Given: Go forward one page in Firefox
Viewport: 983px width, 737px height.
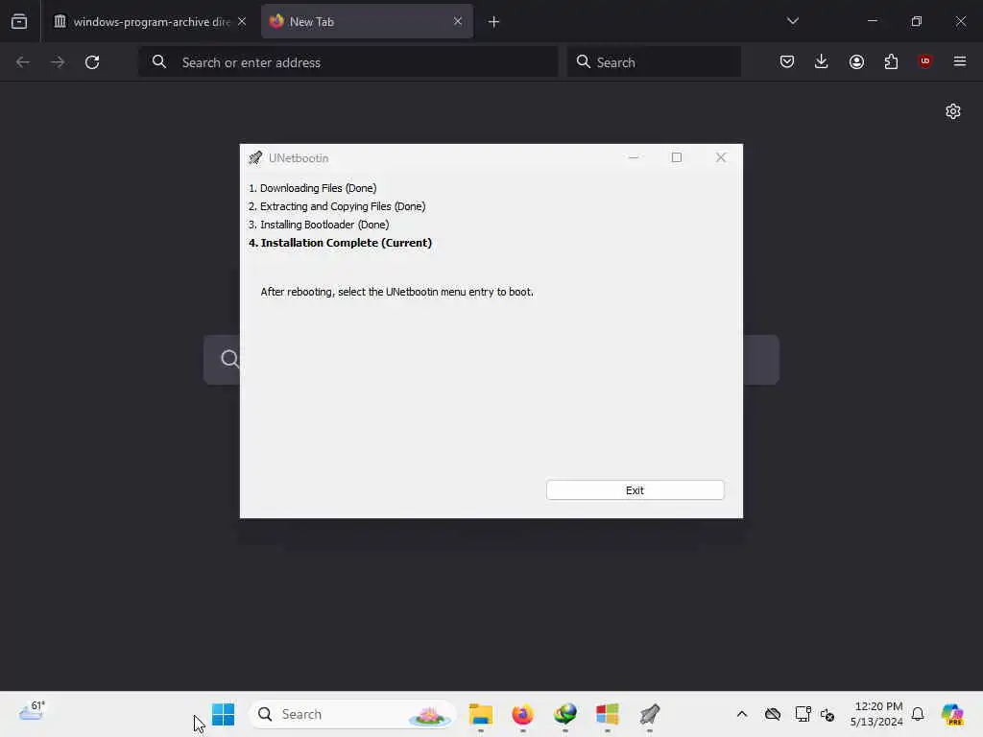Looking at the screenshot, I should [58, 62].
